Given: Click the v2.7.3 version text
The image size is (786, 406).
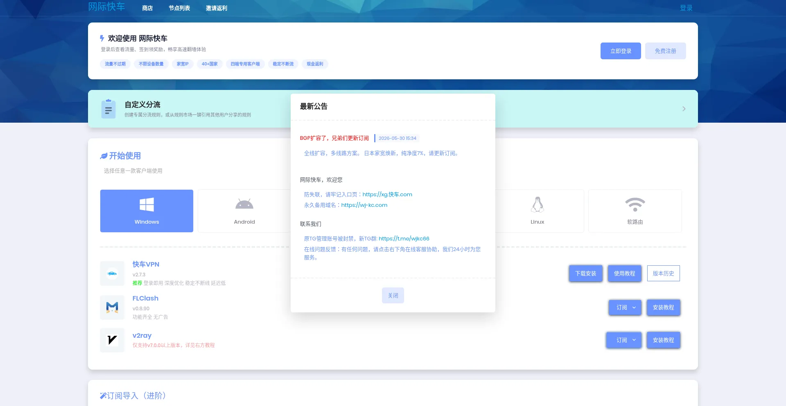Looking at the screenshot, I should [x=139, y=275].
